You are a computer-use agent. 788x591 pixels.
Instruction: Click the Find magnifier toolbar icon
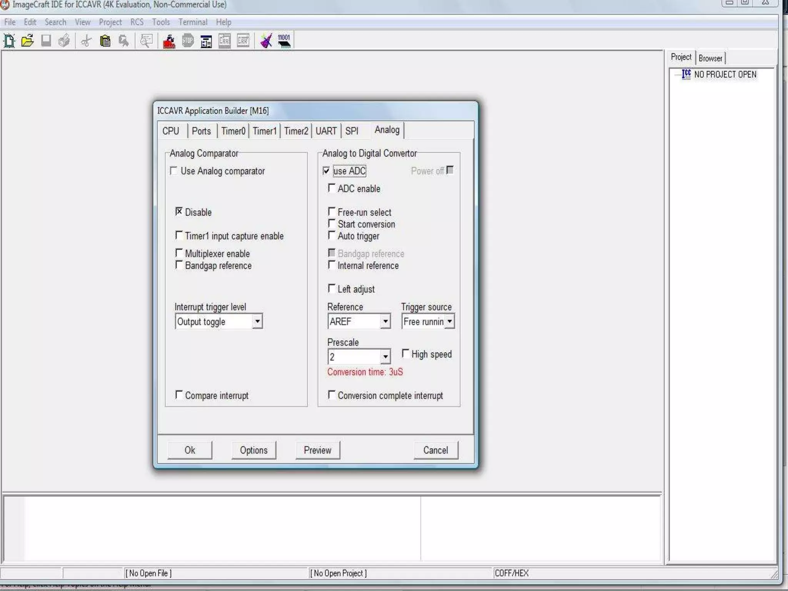coord(124,40)
